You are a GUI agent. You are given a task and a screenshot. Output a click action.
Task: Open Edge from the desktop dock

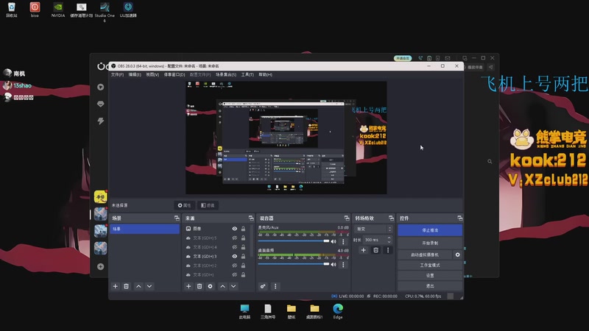pos(338,311)
